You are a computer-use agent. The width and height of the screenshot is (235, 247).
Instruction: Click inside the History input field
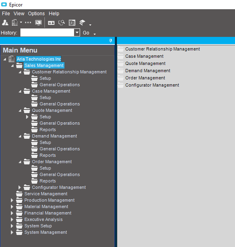(47, 32)
